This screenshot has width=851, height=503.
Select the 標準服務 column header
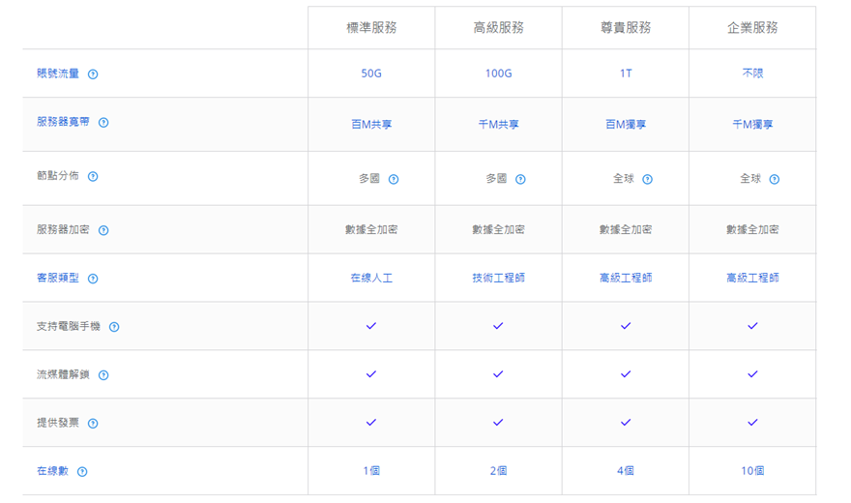pos(371,28)
